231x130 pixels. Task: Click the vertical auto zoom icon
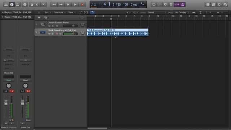201,13
